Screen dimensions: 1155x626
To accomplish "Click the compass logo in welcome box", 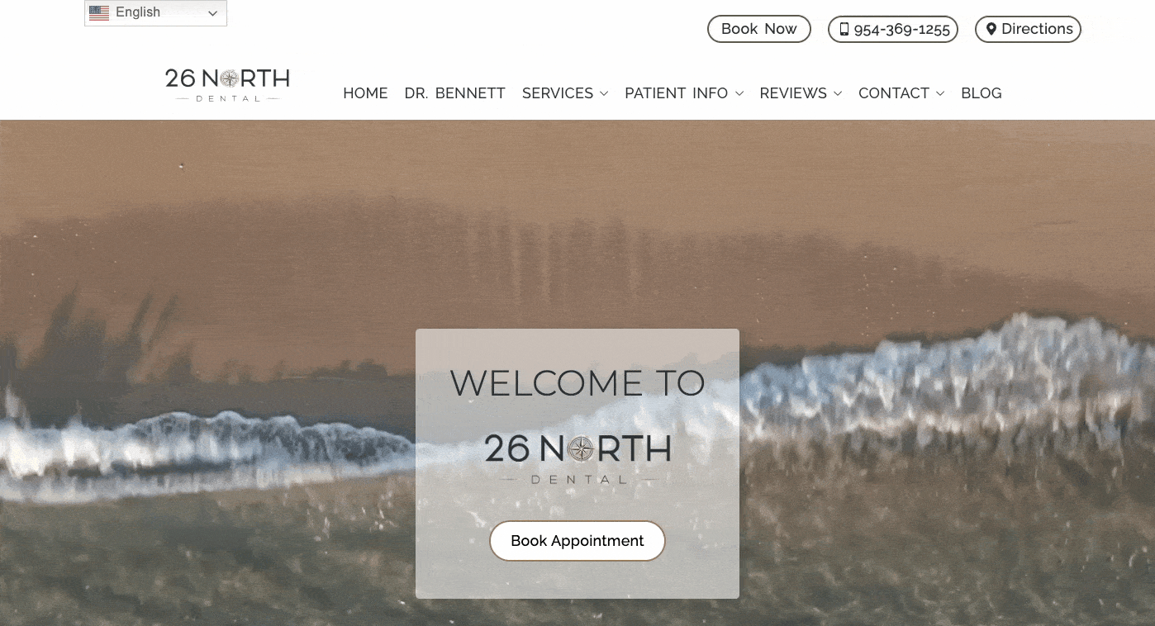I will (x=582, y=449).
